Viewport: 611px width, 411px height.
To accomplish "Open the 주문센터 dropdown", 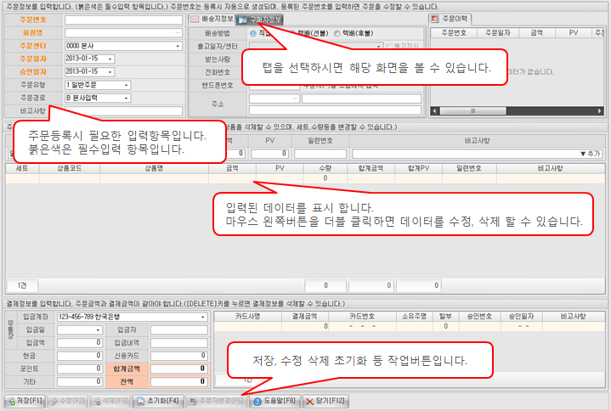I will [x=178, y=46].
